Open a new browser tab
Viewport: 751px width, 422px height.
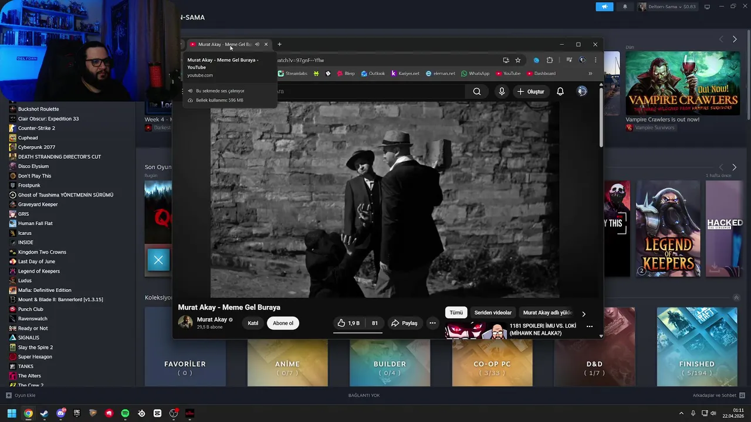[x=279, y=45]
